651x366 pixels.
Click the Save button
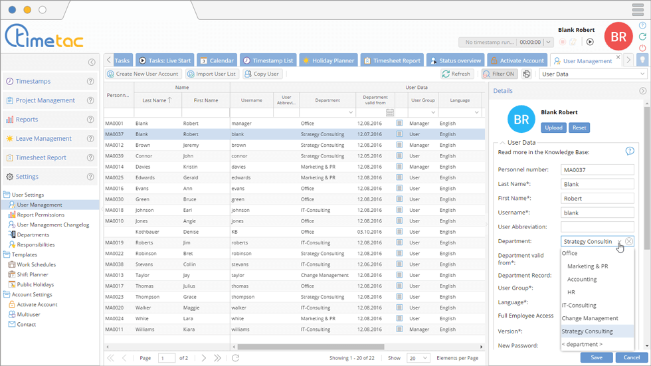click(597, 357)
